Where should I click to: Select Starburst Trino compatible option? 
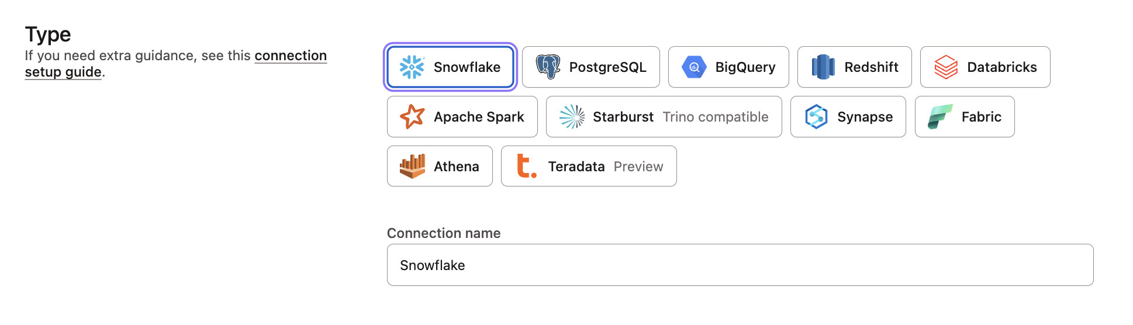[x=664, y=117]
